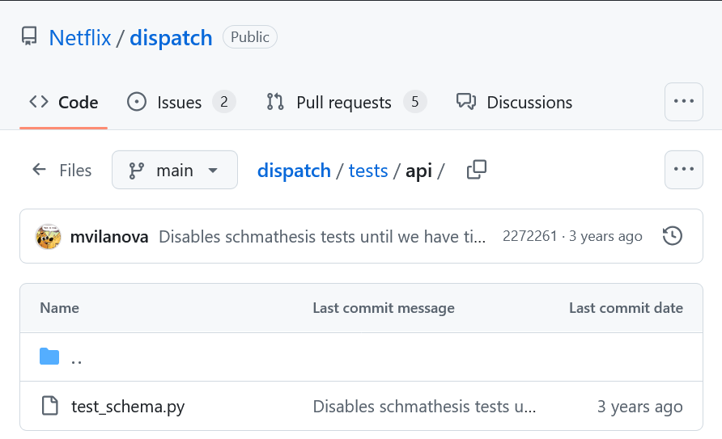The image size is (722, 439).
Task: Click the Last commit date column header
Action: [x=626, y=308]
